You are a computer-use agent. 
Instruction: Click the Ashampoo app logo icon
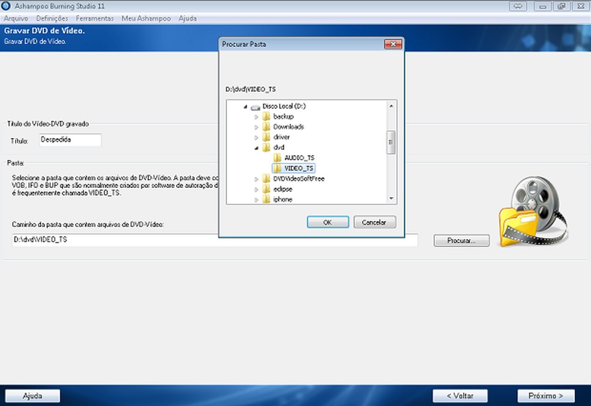tap(6, 6)
